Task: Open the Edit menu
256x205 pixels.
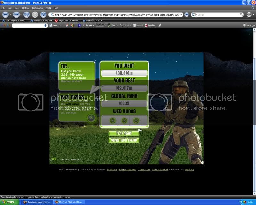Action: click(x=10, y=8)
